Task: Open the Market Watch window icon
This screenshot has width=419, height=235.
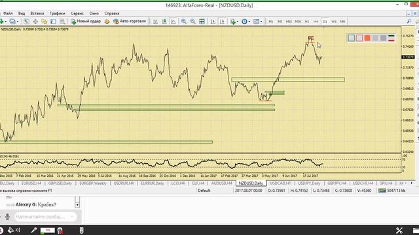Action: (26, 22)
